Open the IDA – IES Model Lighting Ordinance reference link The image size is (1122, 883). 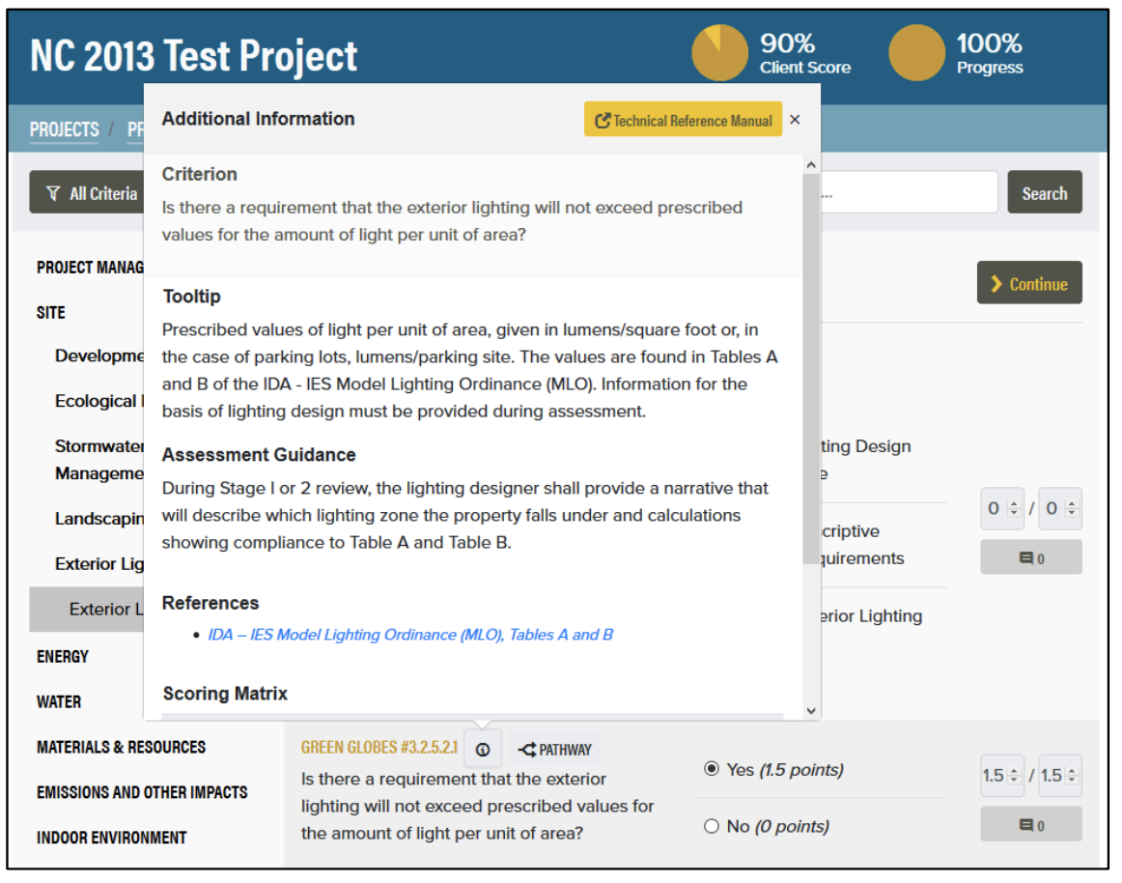pos(410,635)
